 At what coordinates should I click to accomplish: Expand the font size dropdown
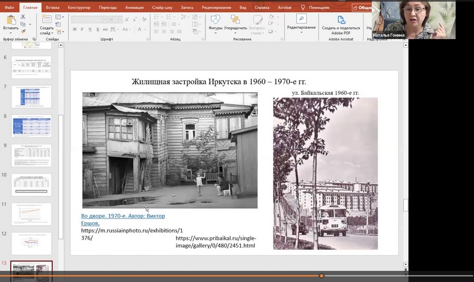(120, 20)
